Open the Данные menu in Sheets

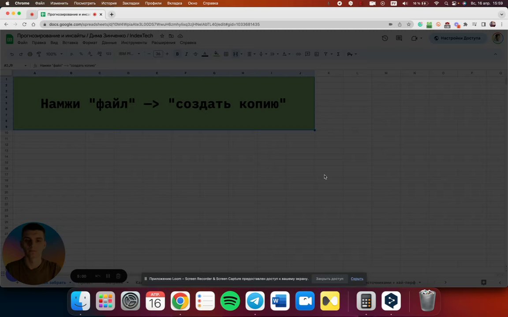(x=109, y=43)
